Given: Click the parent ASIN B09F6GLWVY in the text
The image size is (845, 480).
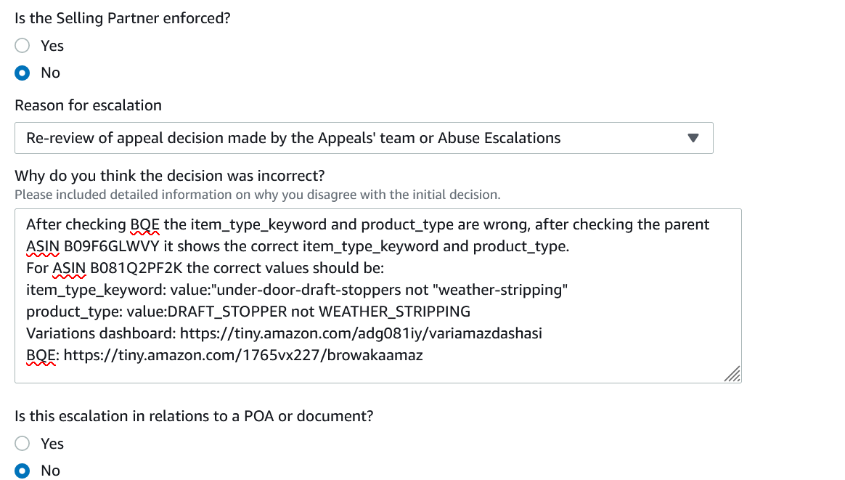Looking at the screenshot, I should coord(112,246).
